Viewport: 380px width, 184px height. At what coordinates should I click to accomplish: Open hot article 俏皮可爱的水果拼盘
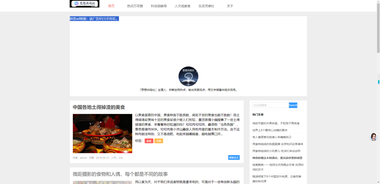coord(276,124)
